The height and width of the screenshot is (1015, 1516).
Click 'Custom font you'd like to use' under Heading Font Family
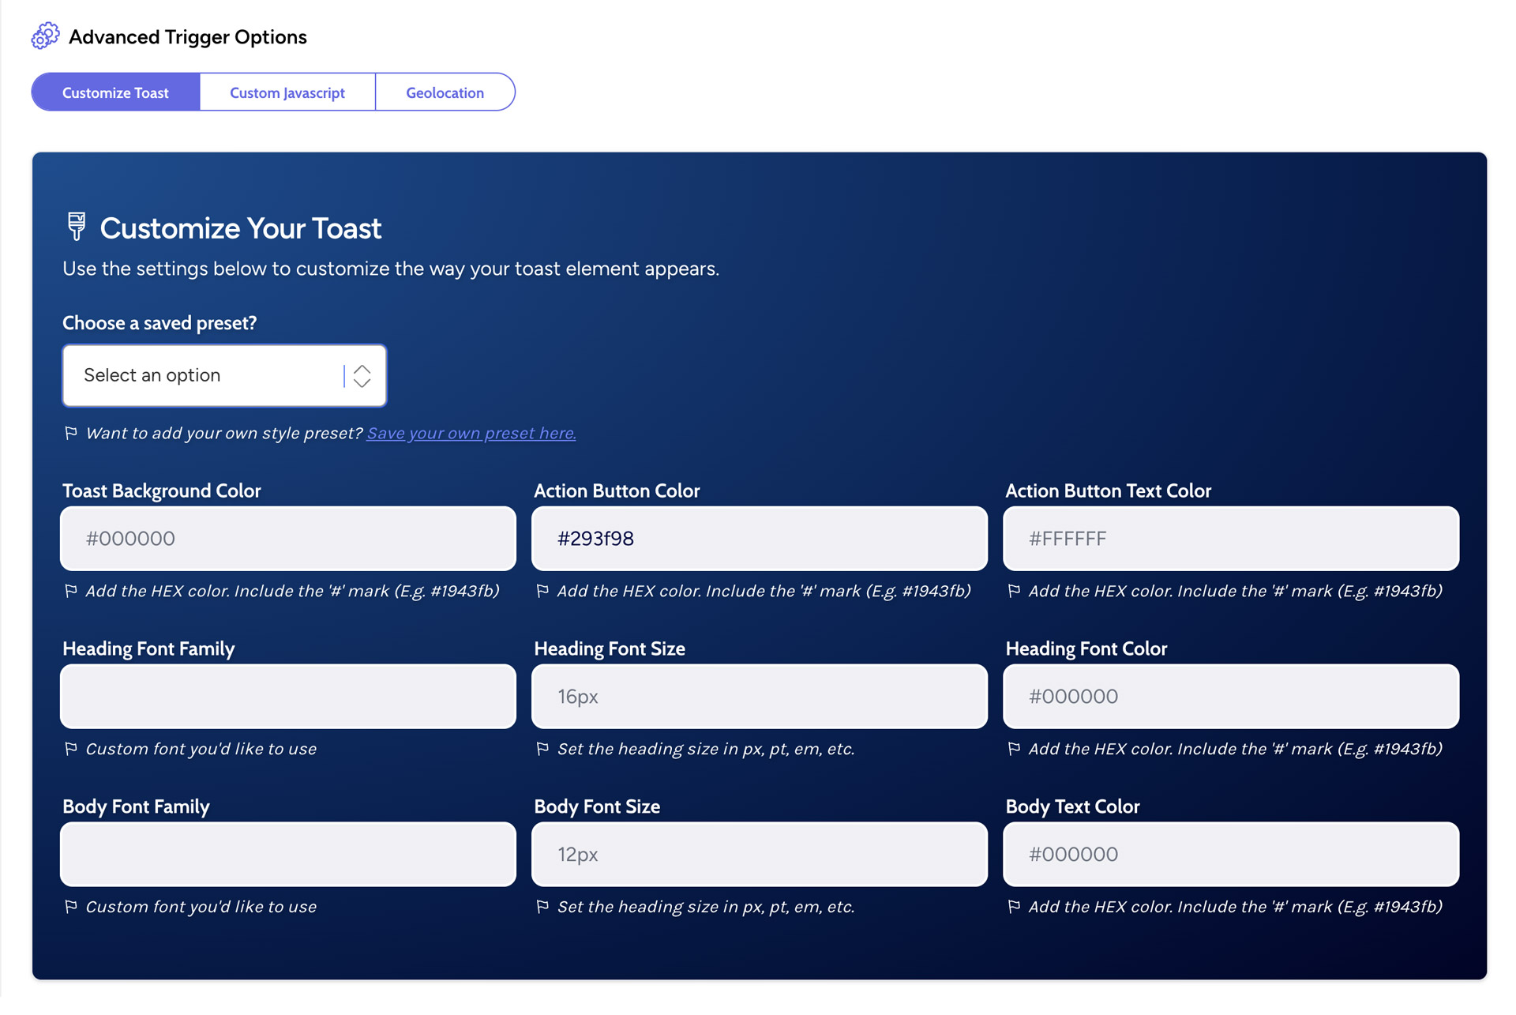(x=201, y=750)
